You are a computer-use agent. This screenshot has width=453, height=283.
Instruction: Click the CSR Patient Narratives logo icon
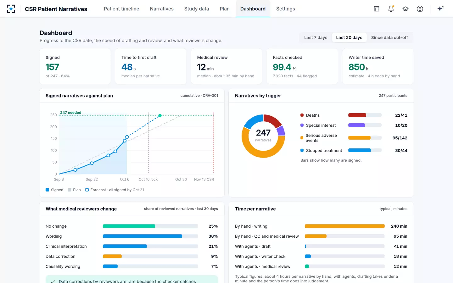tap(11, 9)
